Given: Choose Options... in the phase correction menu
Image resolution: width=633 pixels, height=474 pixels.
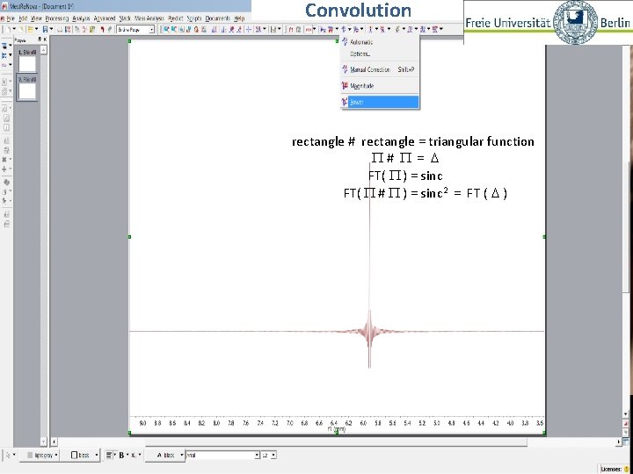Looking at the screenshot, I should pos(380,54).
